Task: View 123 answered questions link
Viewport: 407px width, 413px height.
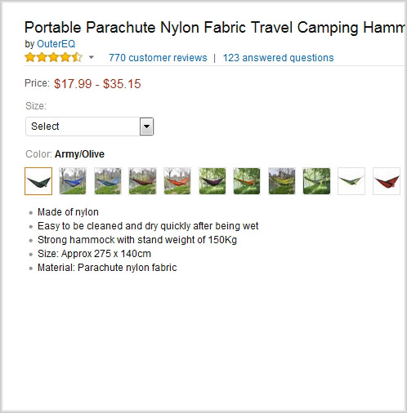Action: click(x=278, y=58)
